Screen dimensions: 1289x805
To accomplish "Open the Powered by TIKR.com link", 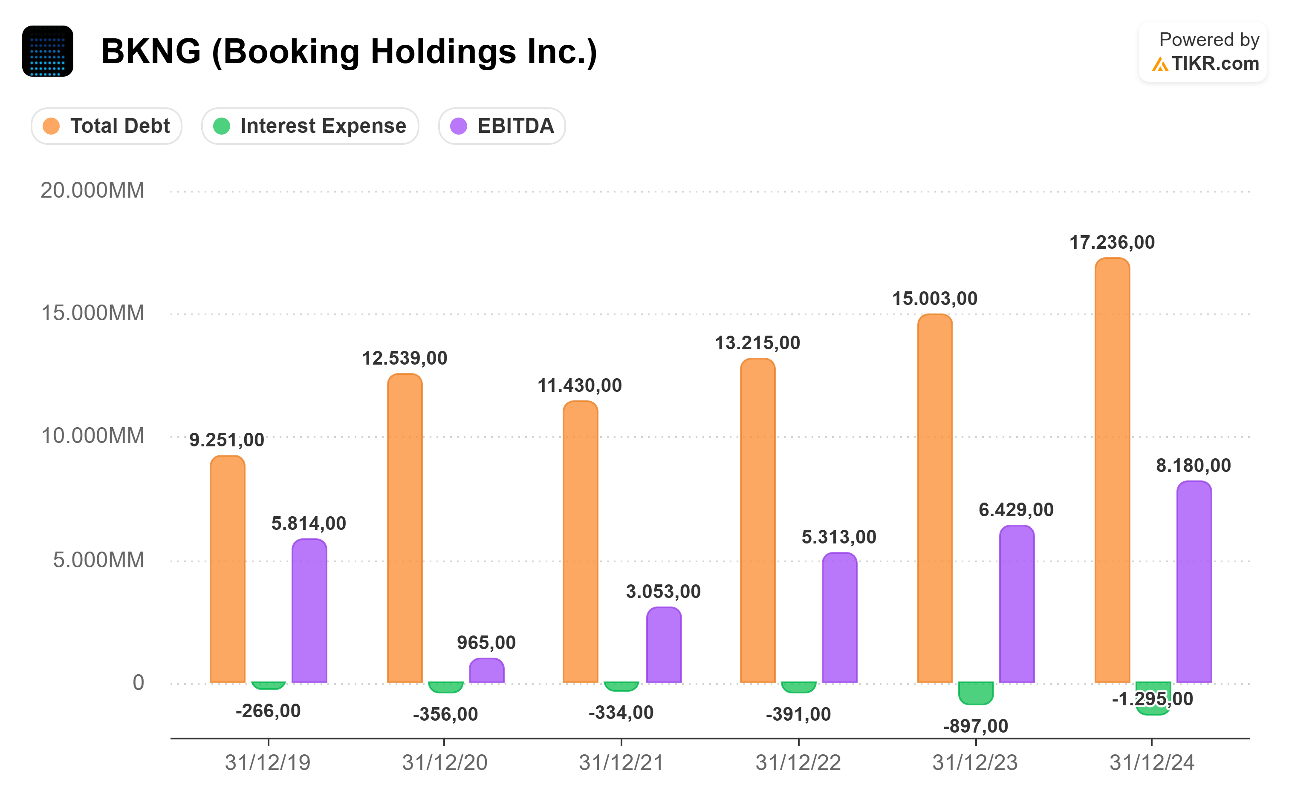I will (1203, 52).
